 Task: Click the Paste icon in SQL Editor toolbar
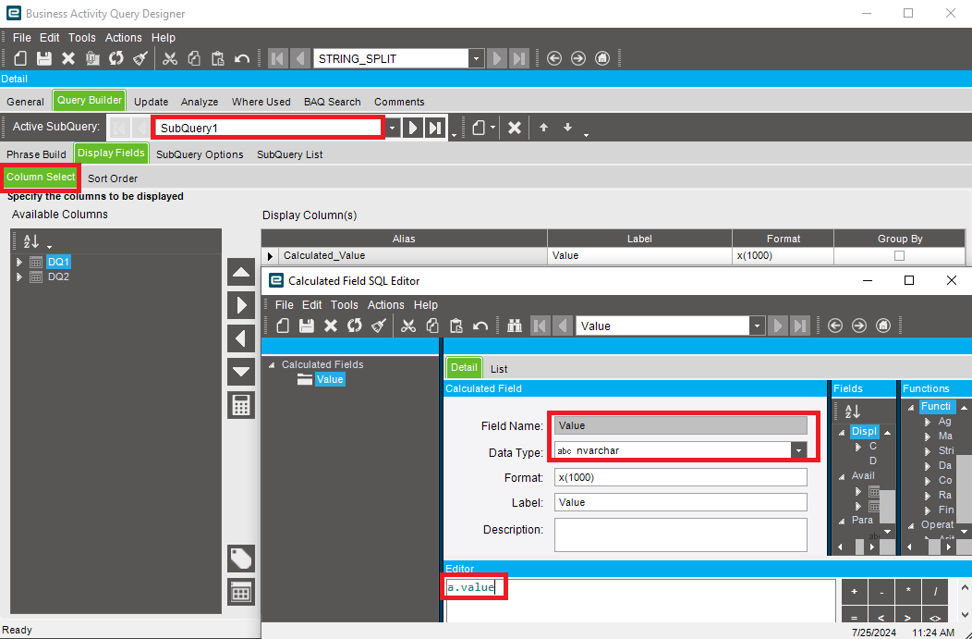pyautogui.click(x=456, y=326)
